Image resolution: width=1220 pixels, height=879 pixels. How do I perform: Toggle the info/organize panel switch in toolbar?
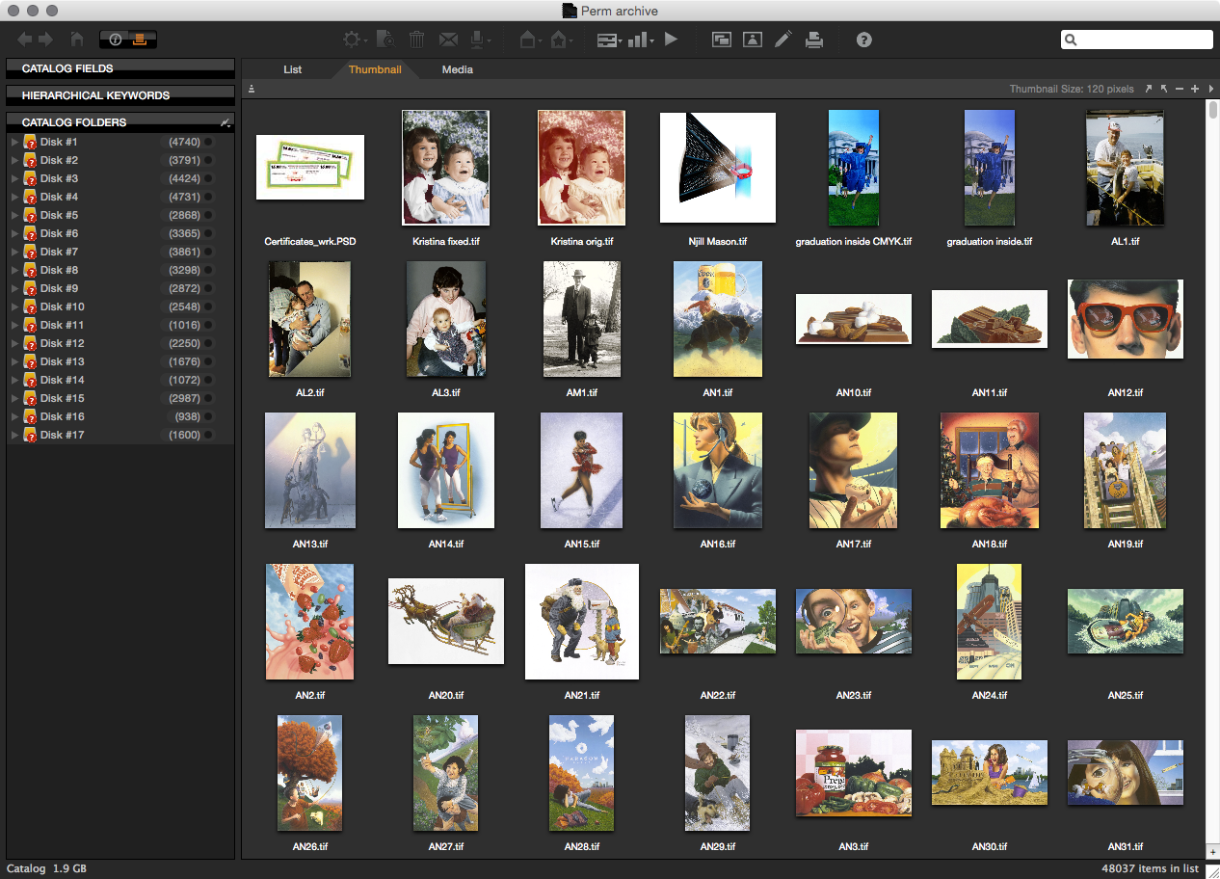128,40
